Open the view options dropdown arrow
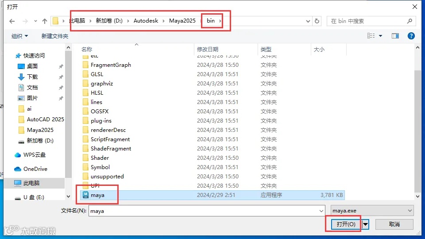Screen dimensions: 425x239 point(381,36)
